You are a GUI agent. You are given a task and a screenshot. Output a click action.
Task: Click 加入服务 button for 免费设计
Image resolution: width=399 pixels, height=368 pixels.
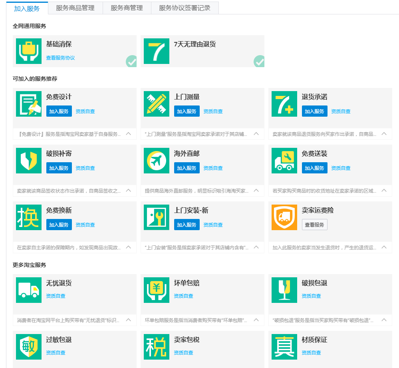[x=59, y=111]
